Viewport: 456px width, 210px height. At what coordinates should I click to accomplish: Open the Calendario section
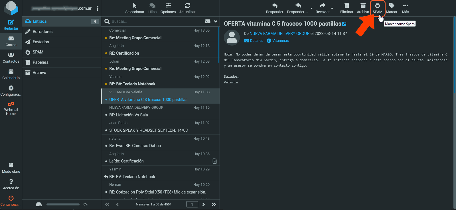point(11,74)
